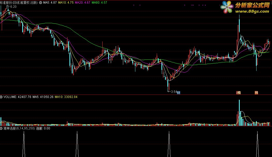Open the 简单选股 indicator dropdown arrow
Screen dimensions: 272x157
tap(1, 128)
